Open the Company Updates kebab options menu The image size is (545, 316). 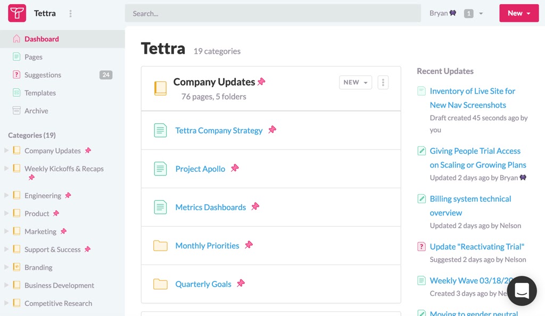click(383, 82)
